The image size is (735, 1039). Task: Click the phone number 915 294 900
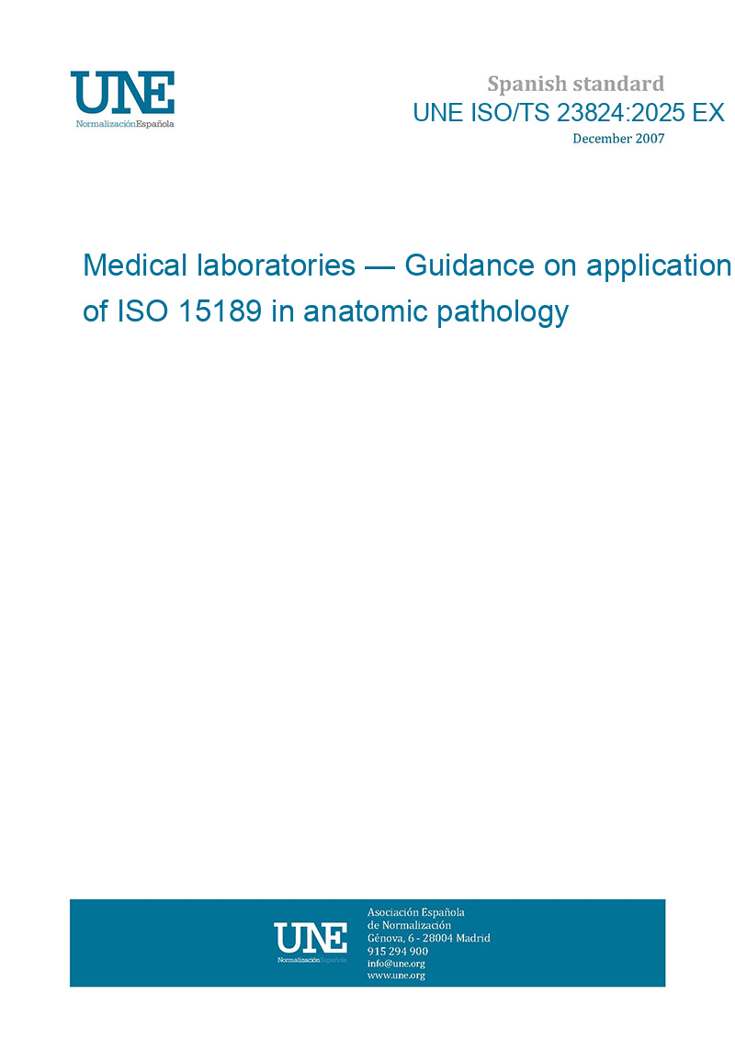pyautogui.click(x=397, y=951)
